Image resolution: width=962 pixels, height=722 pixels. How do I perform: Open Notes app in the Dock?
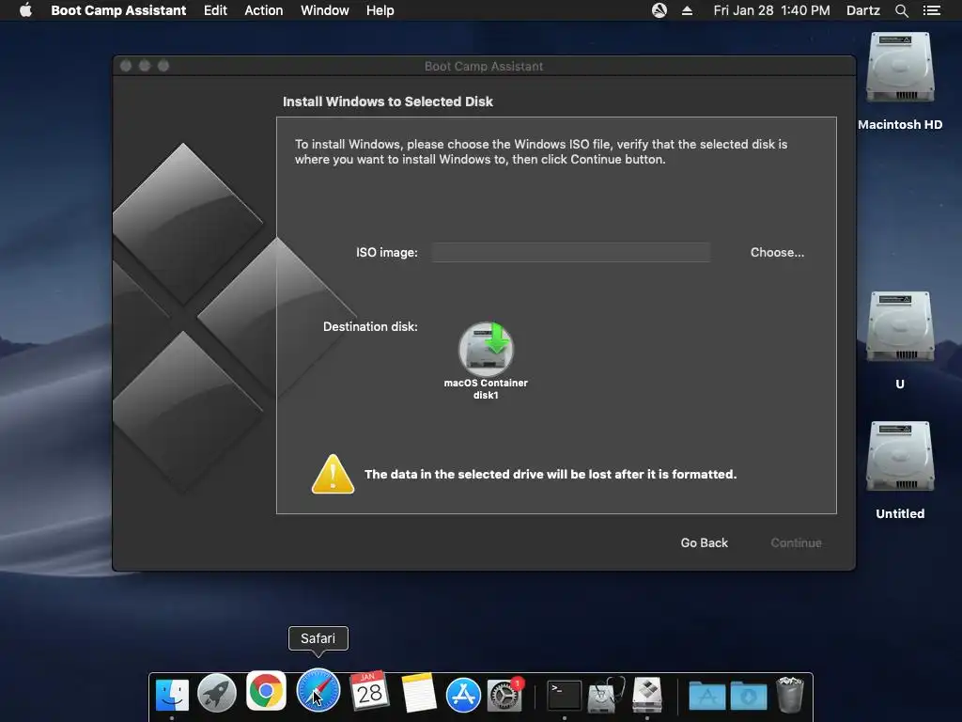click(418, 693)
